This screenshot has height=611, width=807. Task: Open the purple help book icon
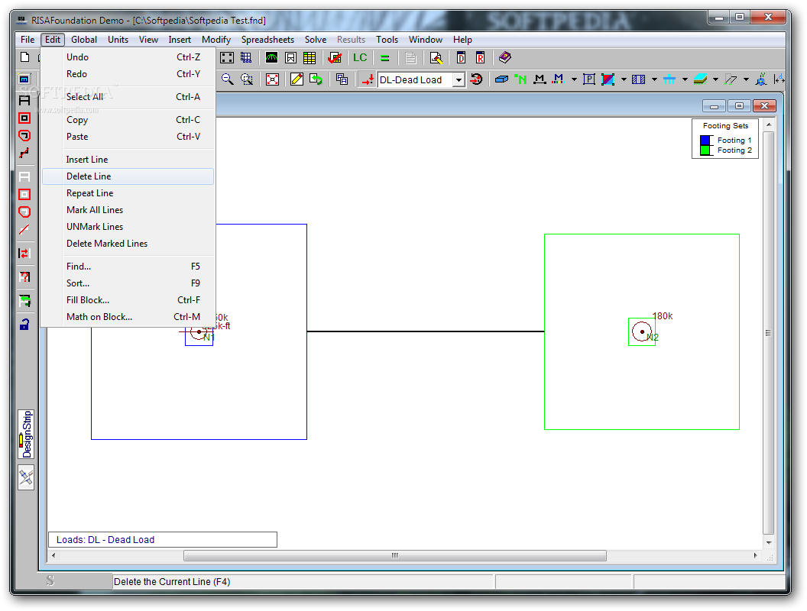[x=505, y=57]
